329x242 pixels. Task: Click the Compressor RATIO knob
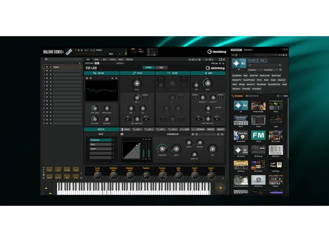(x=176, y=149)
